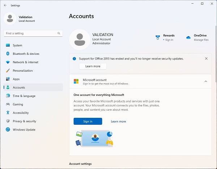Click the Validation profile avatar in sidebar
Image resolution: width=217 pixels, height=169 pixels.
[x=10, y=18]
